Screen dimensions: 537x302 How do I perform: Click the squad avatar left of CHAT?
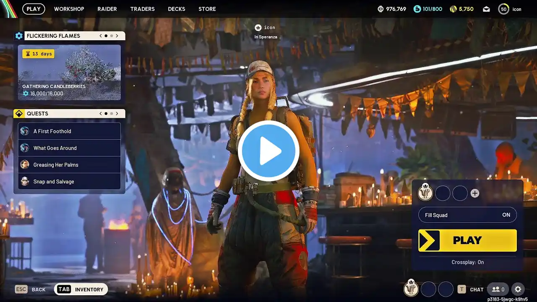pyautogui.click(x=411, y=289)
